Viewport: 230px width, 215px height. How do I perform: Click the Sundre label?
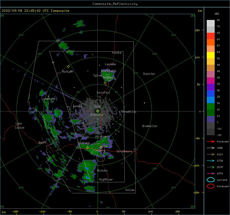point(77,106)
